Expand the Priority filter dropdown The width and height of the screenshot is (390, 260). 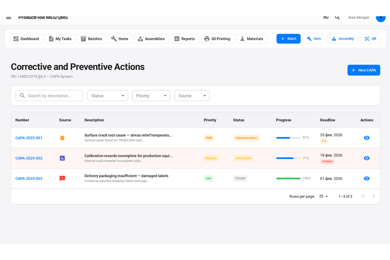click(x=151, y=96)
